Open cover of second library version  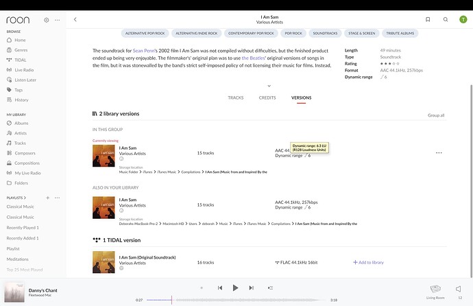pyautogui.click(x=104, y=208)
